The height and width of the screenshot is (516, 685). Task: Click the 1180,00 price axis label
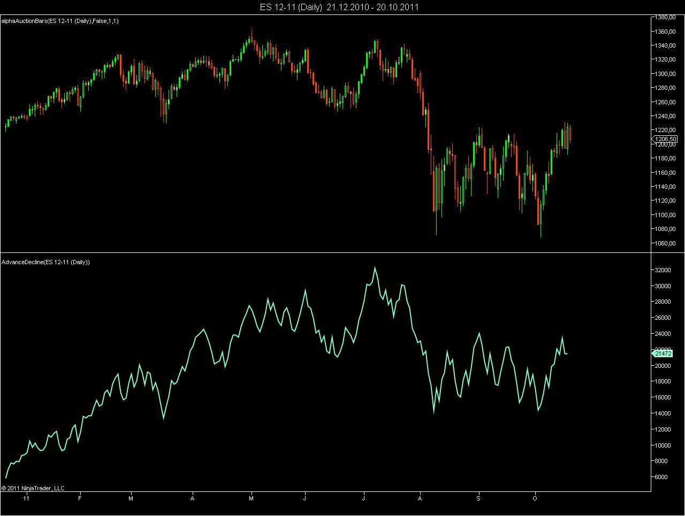point(666,159)
